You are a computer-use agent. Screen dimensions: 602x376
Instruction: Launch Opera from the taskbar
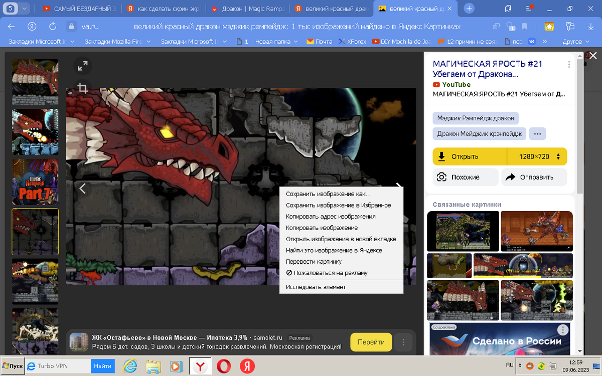[224, 366]
